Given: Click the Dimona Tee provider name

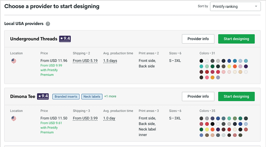Looking at the screenshot, I should 22,96.
